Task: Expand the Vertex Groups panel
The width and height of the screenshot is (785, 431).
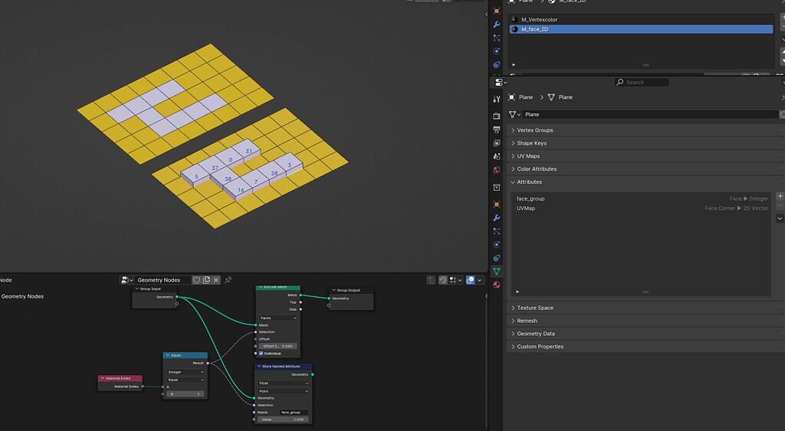Action: pos(645,130)
